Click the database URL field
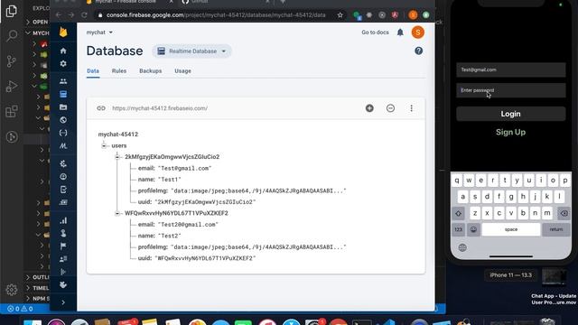Image resolution: width=578 pixels, height=325 pixels. [x=160, y=108]
